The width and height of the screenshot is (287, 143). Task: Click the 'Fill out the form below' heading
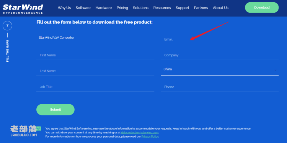pyautogui.click(x=95, y=22)
